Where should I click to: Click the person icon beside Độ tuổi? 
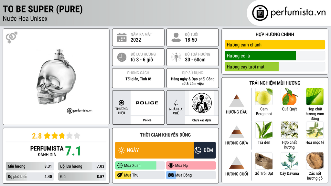(176, 37)
